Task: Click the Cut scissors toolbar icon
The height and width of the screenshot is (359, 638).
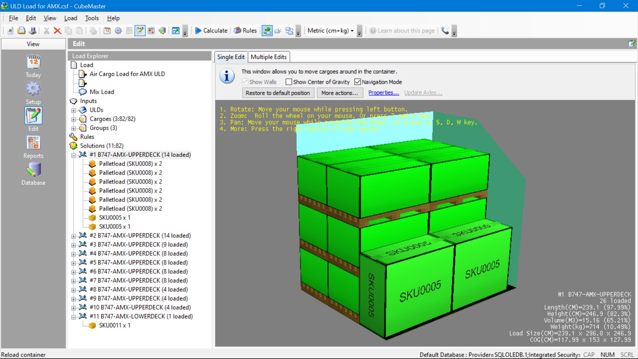Action: pyautogui.click(x=46, y=31)
